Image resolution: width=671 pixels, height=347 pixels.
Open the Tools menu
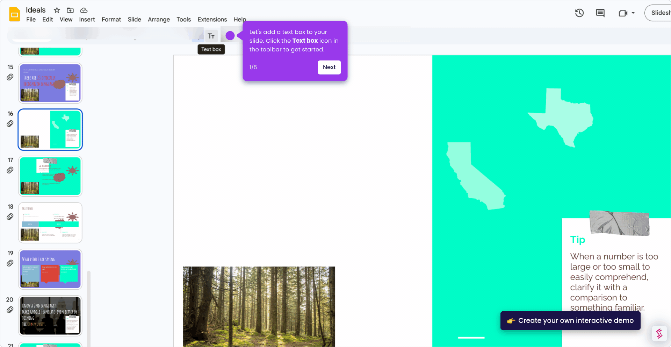tap(183, 20)
